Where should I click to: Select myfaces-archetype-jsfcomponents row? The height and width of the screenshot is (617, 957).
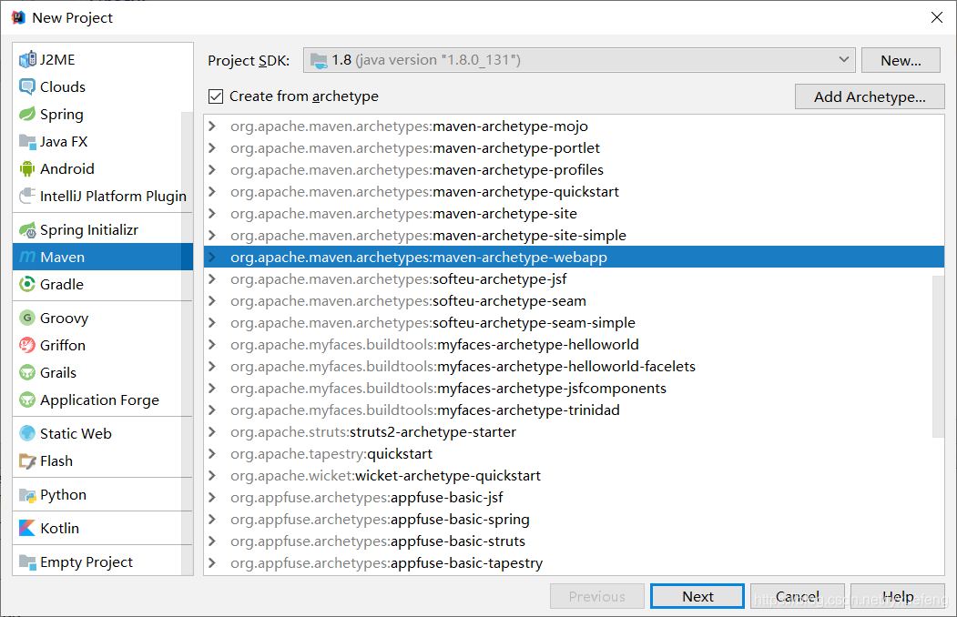pyautogui.click(x=574, y=389)
